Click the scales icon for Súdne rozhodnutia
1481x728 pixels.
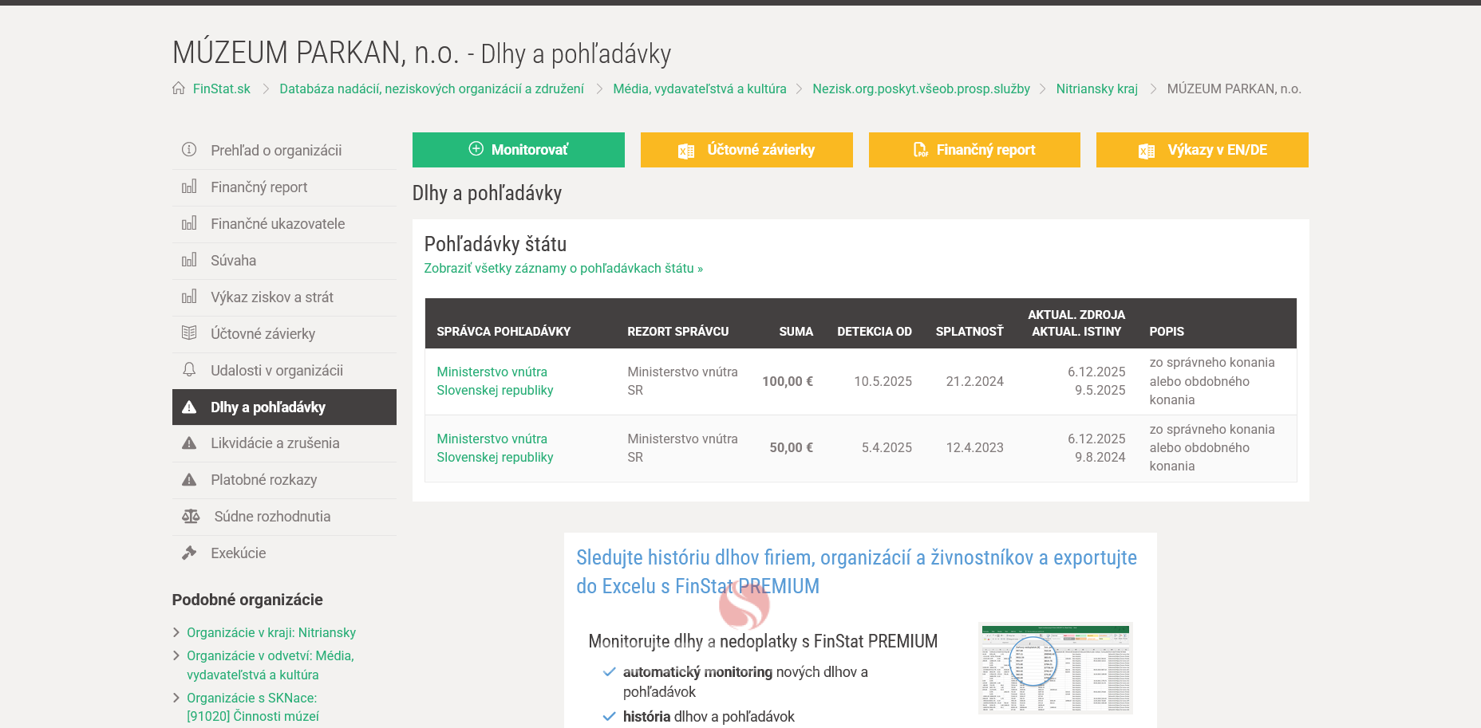coord(191,517)
